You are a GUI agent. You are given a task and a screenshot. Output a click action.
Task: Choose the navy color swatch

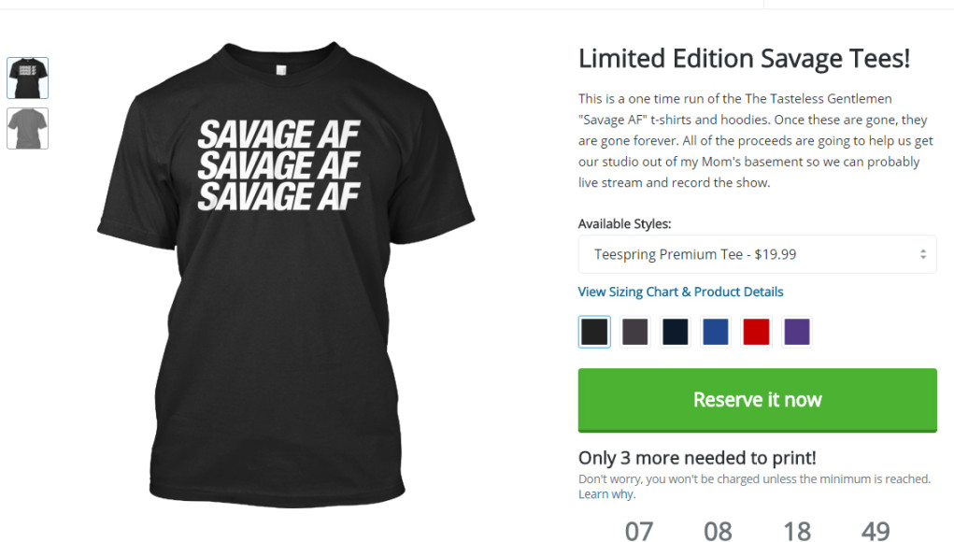point(676,332)
